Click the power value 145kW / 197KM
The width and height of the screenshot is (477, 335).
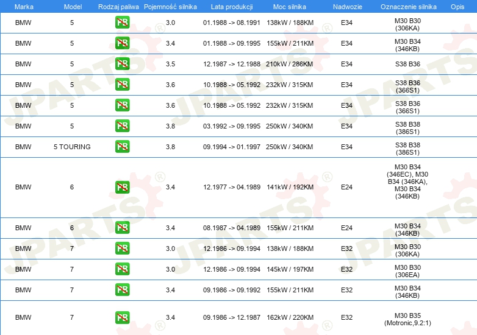pos(290,269)
